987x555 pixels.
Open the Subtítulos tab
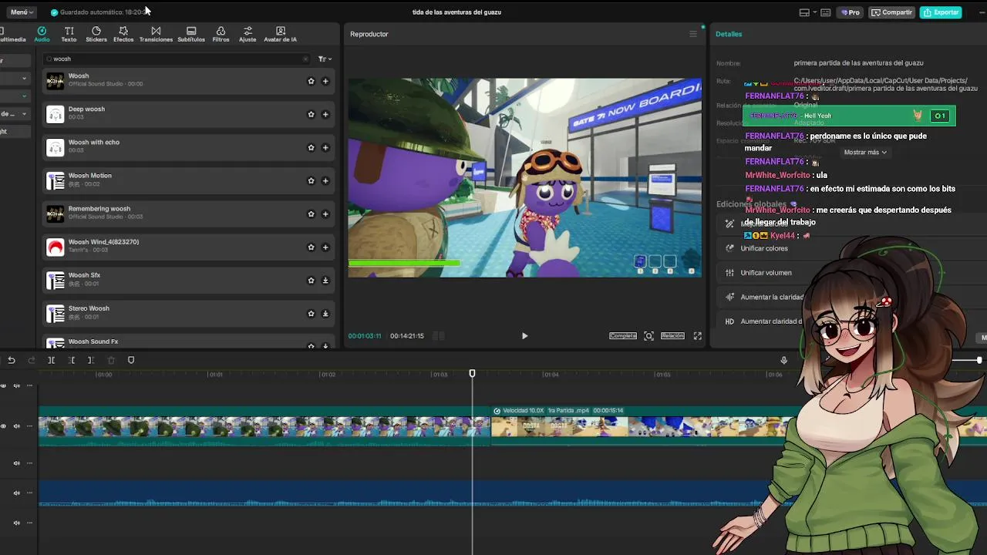click(191, 34)
